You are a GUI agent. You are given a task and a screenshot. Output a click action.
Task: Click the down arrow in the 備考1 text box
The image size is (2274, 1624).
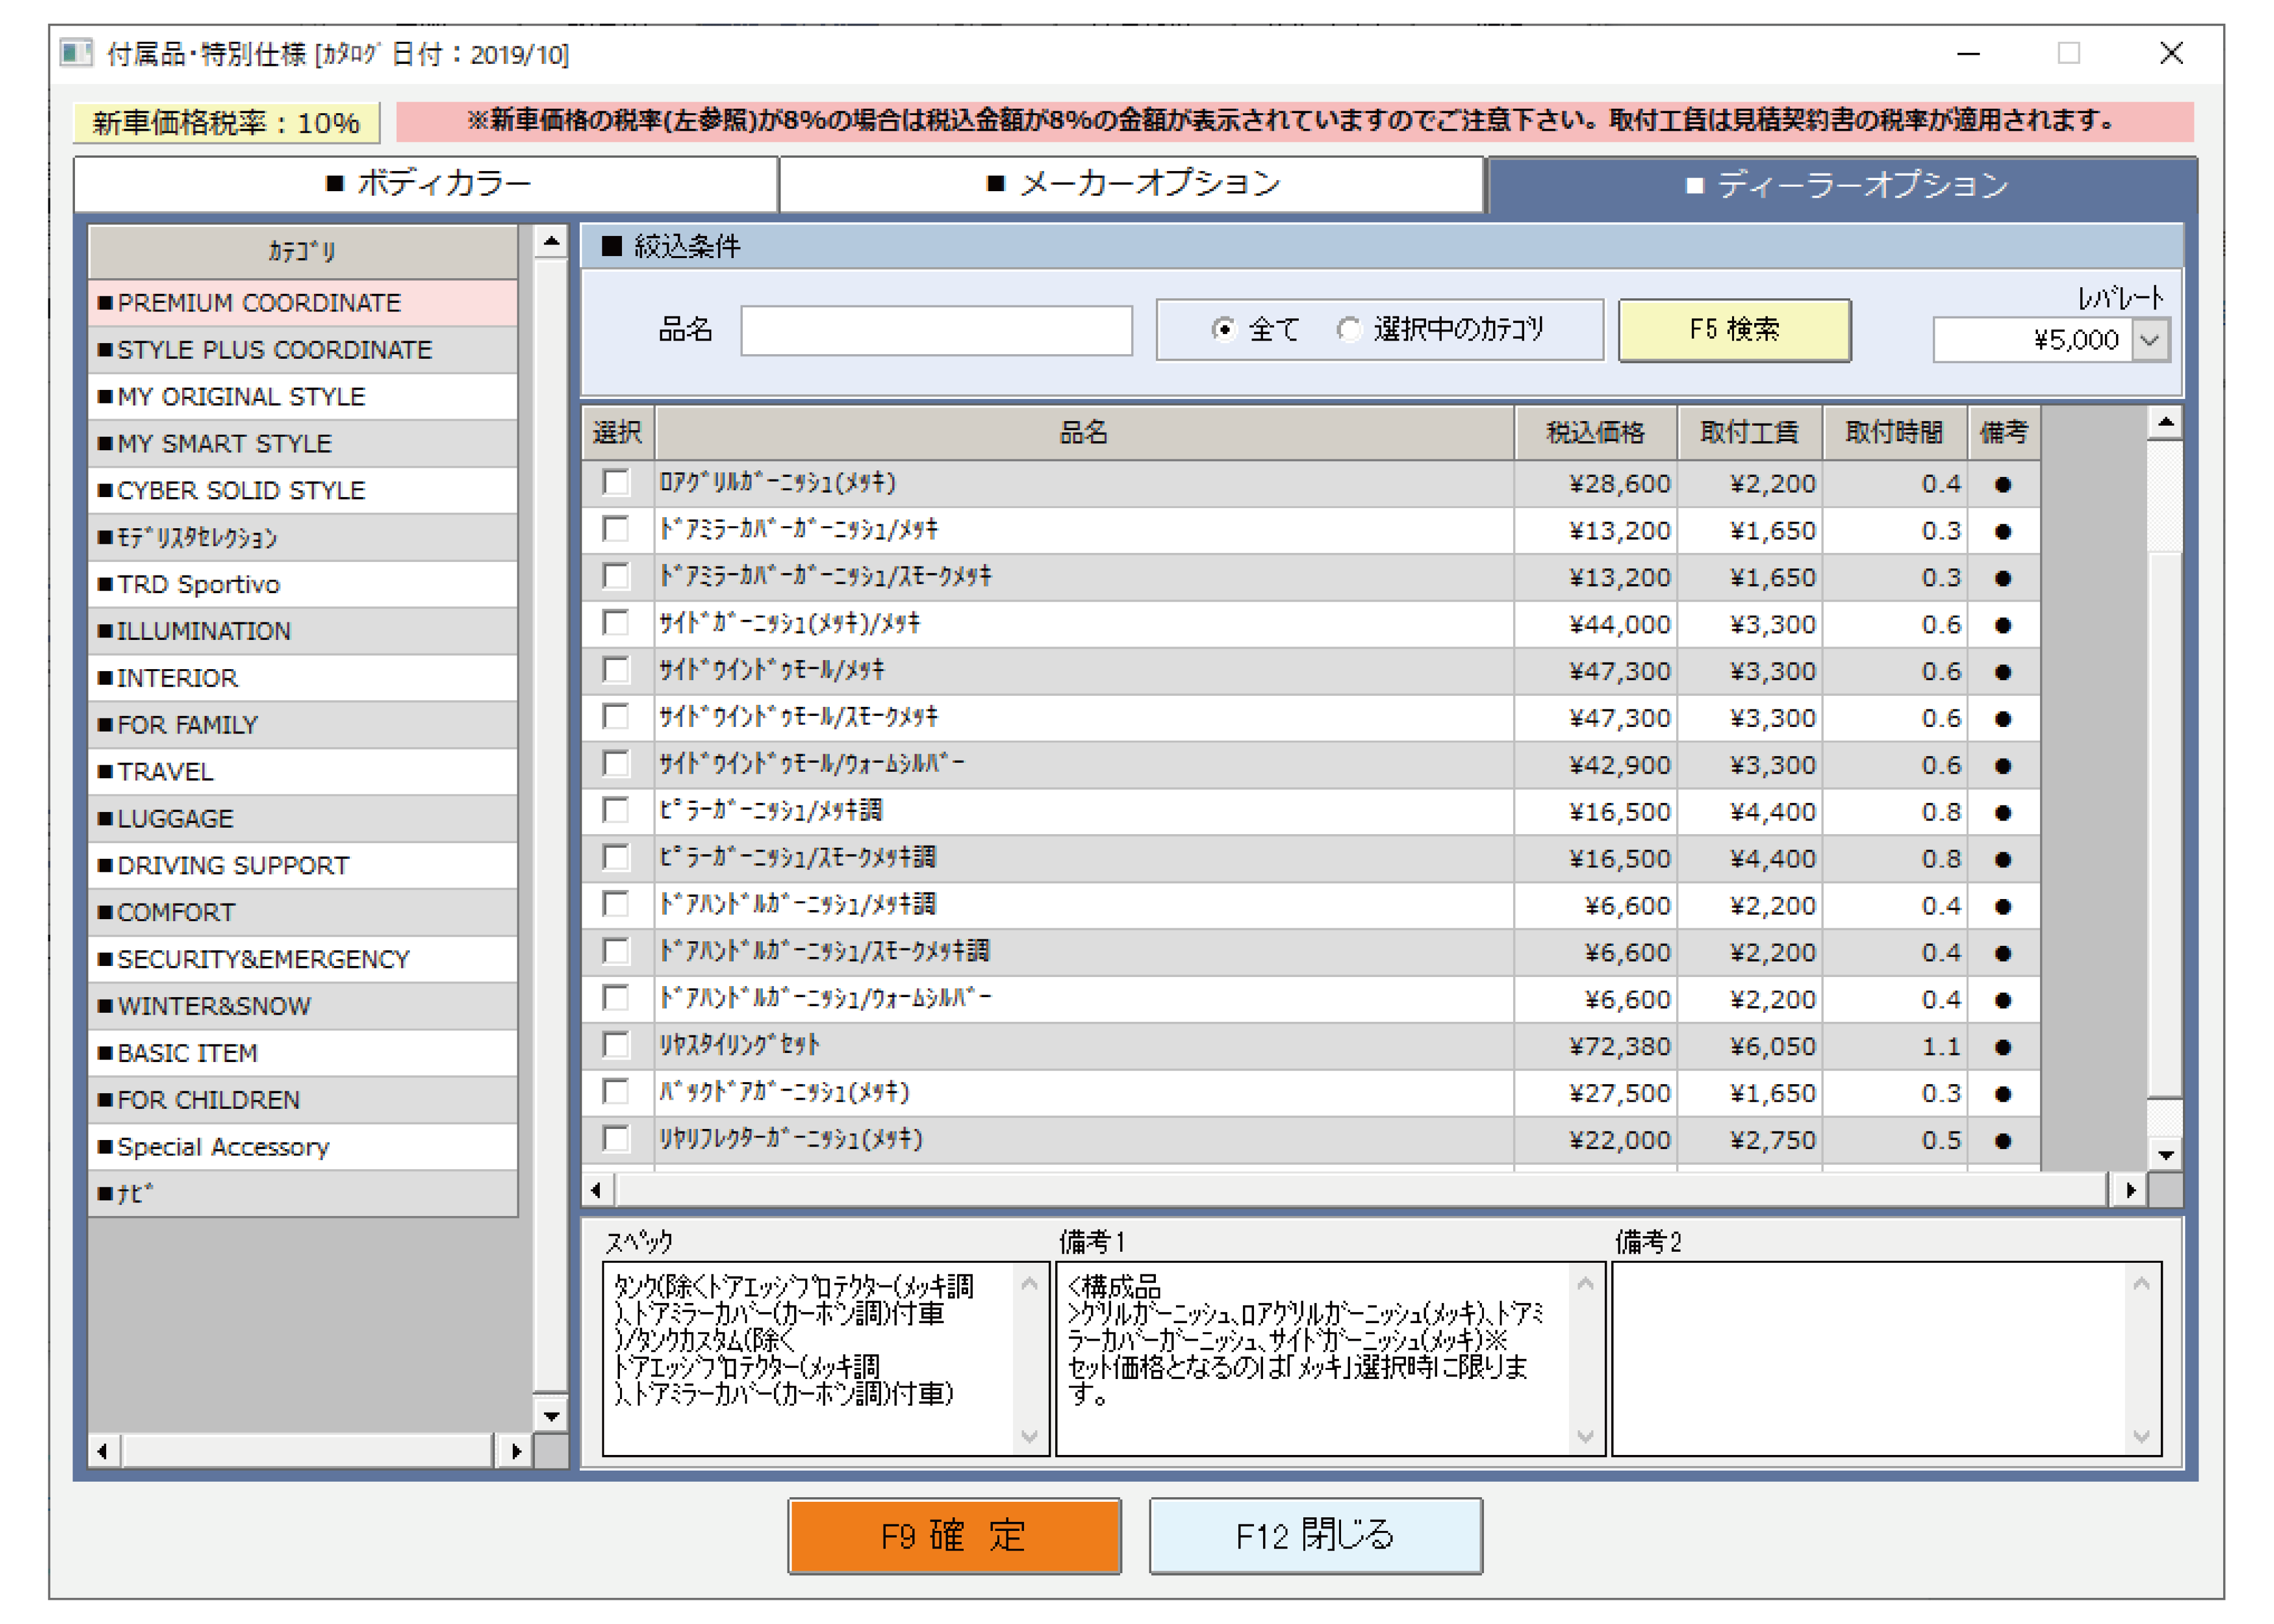1585,1436
